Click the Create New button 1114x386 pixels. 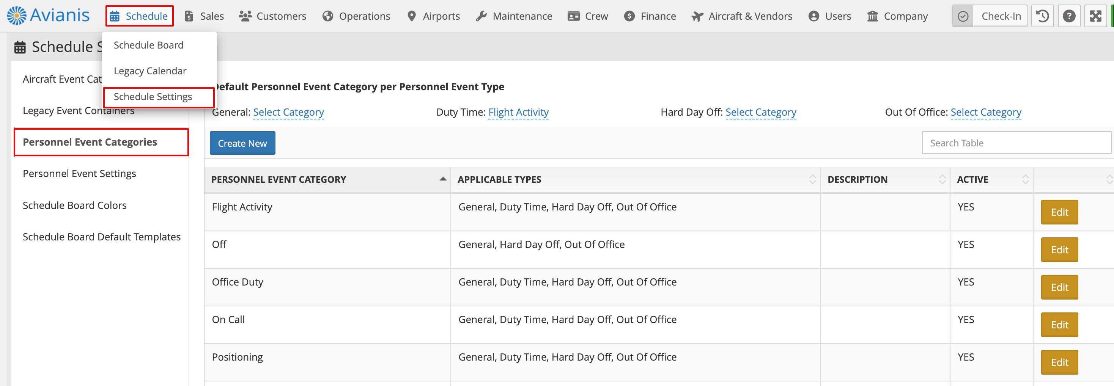(x=242, y=143)
